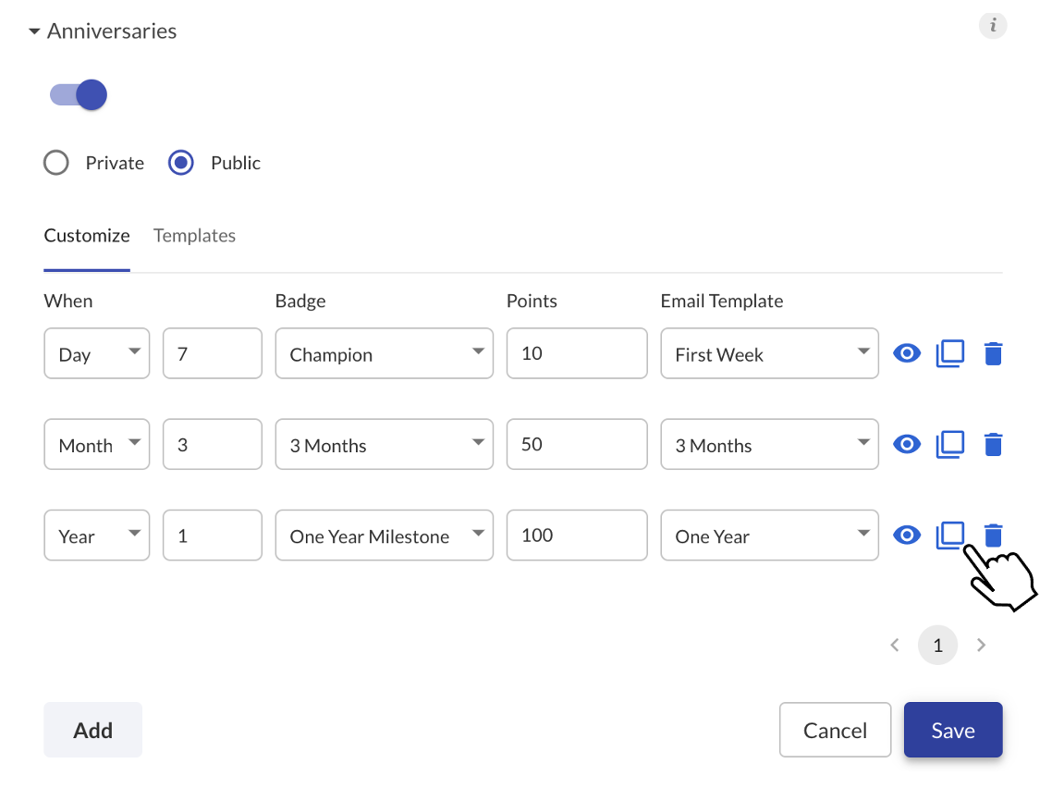The image size is (1052, 788).
Task: Select the Private radio option
Action: click(56, 163)
